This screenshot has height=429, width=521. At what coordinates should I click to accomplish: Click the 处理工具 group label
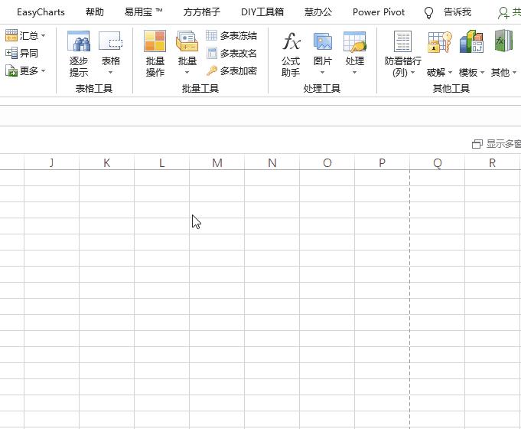pos(321,89)
